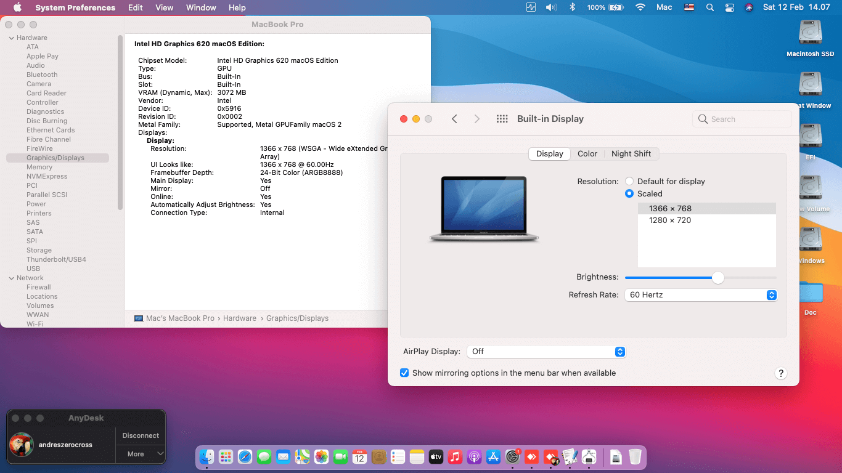
Task: Open Launchpad in the Dock
Action: (226, 456)
